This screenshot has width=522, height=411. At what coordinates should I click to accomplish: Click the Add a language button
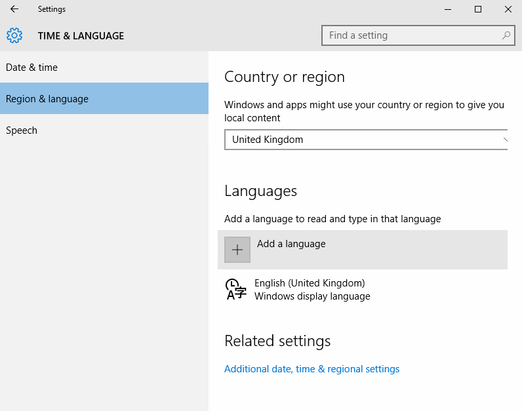pyautogui.click(x=363, y=250)
